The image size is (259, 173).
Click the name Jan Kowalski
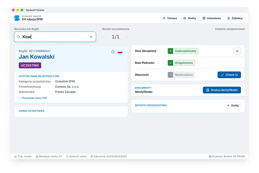(x=36, y=57)
